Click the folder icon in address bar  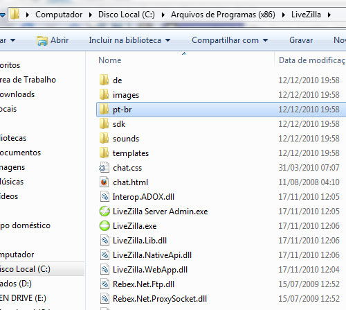15,15
